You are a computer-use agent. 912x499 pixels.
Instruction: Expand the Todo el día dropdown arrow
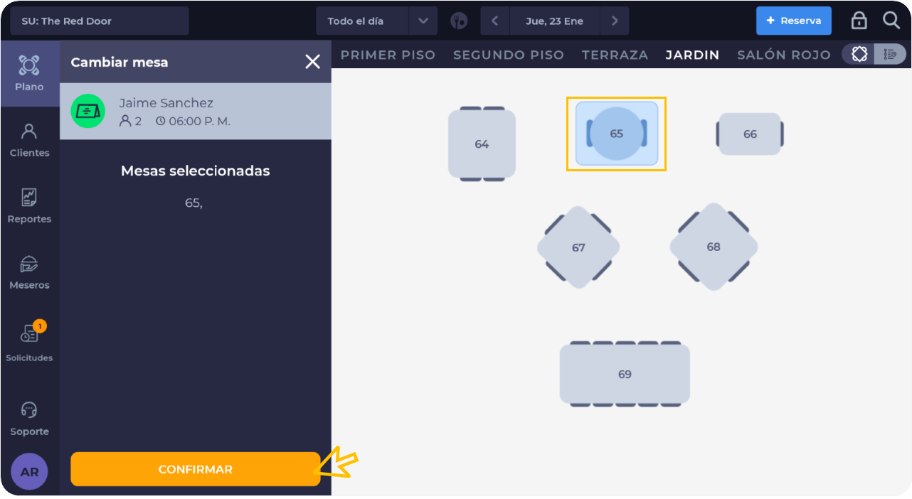pos(423,21)
